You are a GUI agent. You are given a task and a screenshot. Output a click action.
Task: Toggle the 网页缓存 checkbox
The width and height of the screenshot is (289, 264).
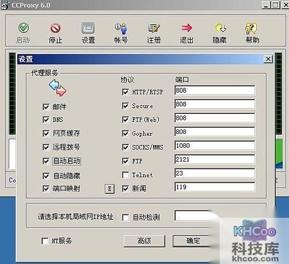[x=46, y=133]
